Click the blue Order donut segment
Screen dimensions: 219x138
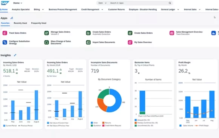pos(118,100)
